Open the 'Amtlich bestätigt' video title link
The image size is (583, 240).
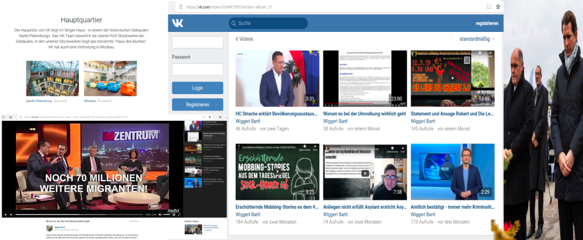click(x=452, y=206)
